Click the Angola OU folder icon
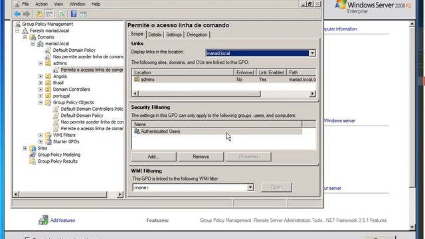 coord(48,76)
